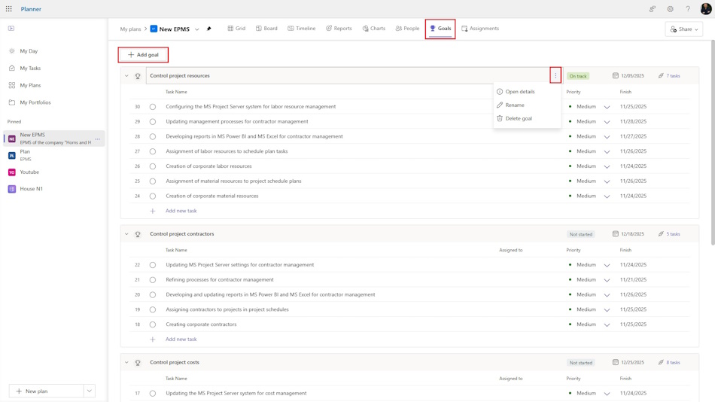Click trophy icon of Control project contractors goal
This screenshot has width=715, height=402.
coord(138,234)
